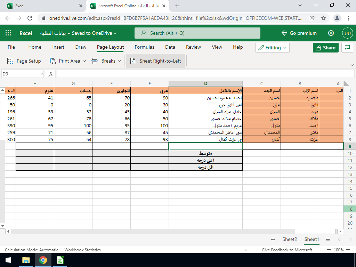
Task: Click the browser address bar
Action: click(x=176, y=18)
